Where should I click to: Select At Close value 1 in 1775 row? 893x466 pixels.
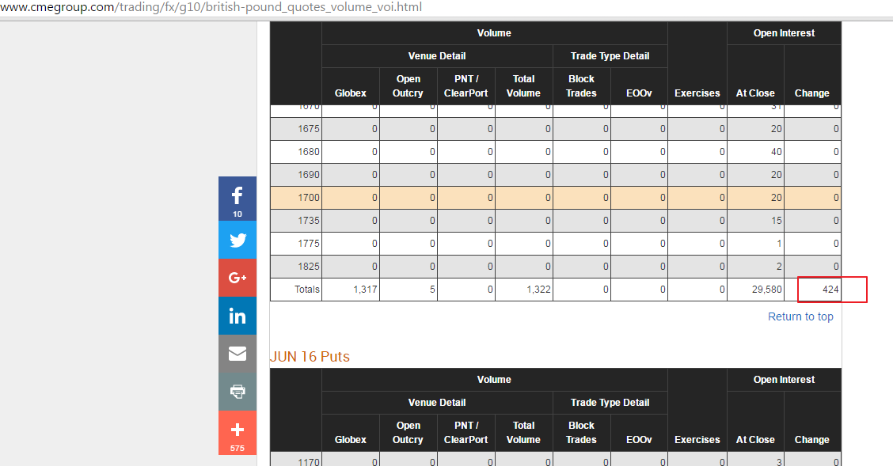pos(779,244)
